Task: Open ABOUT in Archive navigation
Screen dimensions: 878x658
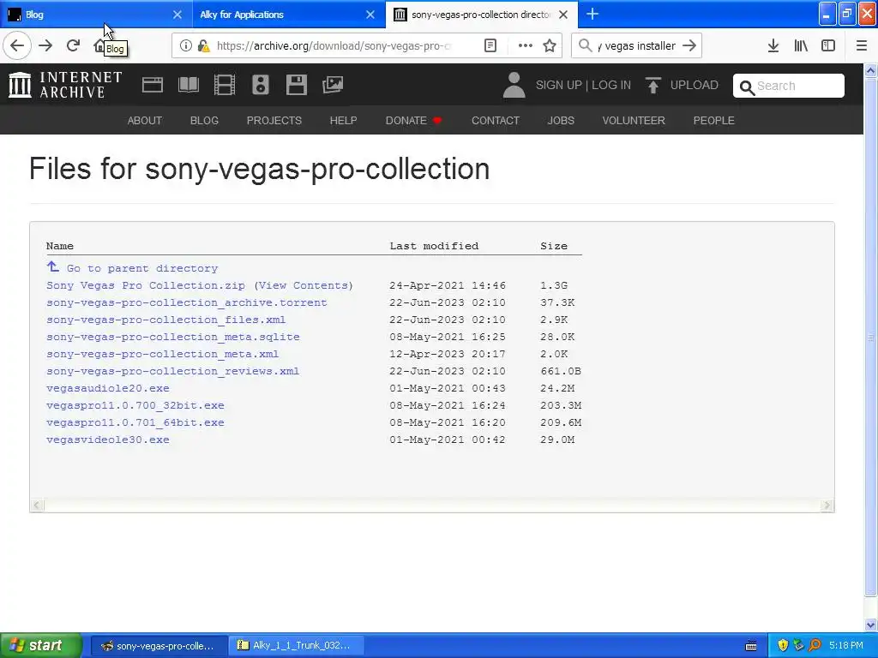Action: (x=144, y=120)
